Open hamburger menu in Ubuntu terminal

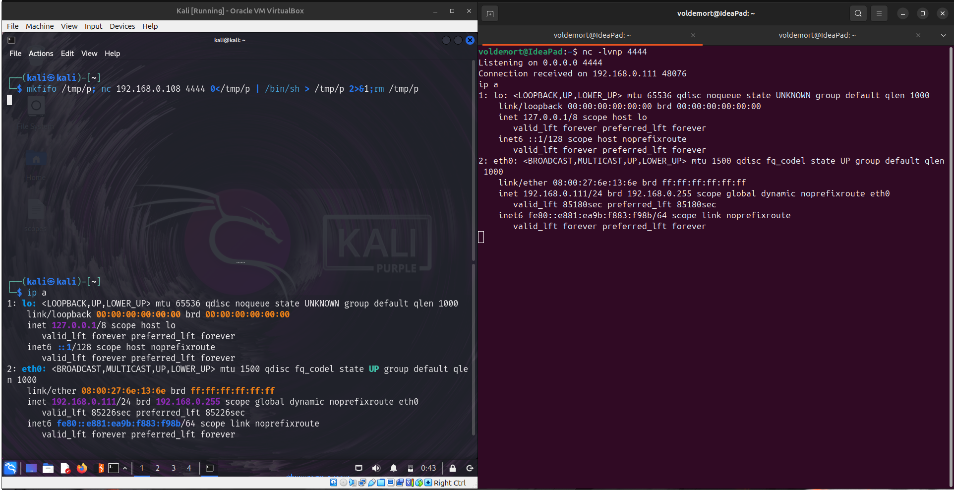[879, 13]
